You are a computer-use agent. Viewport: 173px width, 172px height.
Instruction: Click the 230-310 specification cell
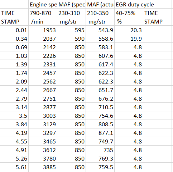click(x=72, y=13)
